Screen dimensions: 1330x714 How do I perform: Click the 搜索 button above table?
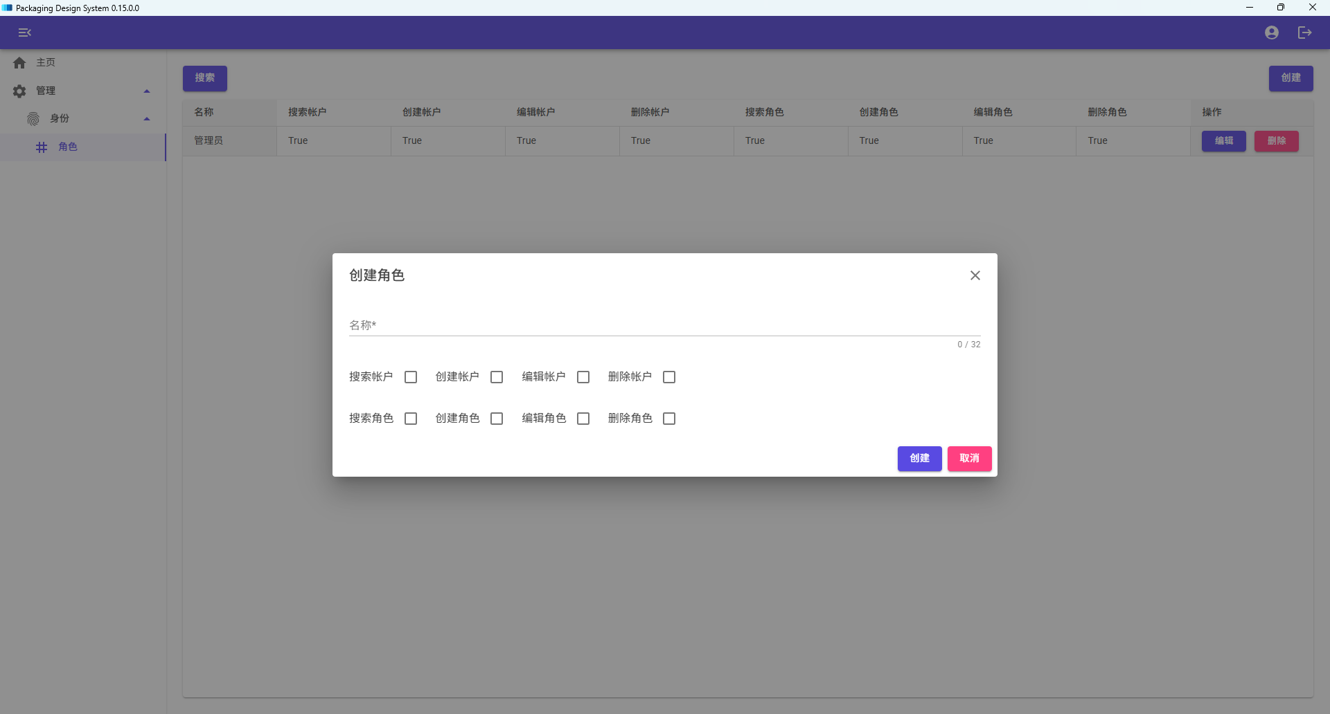click(x=205, y=78)
